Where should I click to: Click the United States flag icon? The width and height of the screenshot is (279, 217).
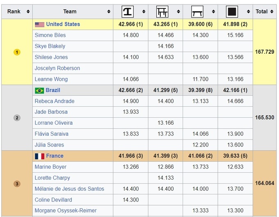[x=39, y=25]
